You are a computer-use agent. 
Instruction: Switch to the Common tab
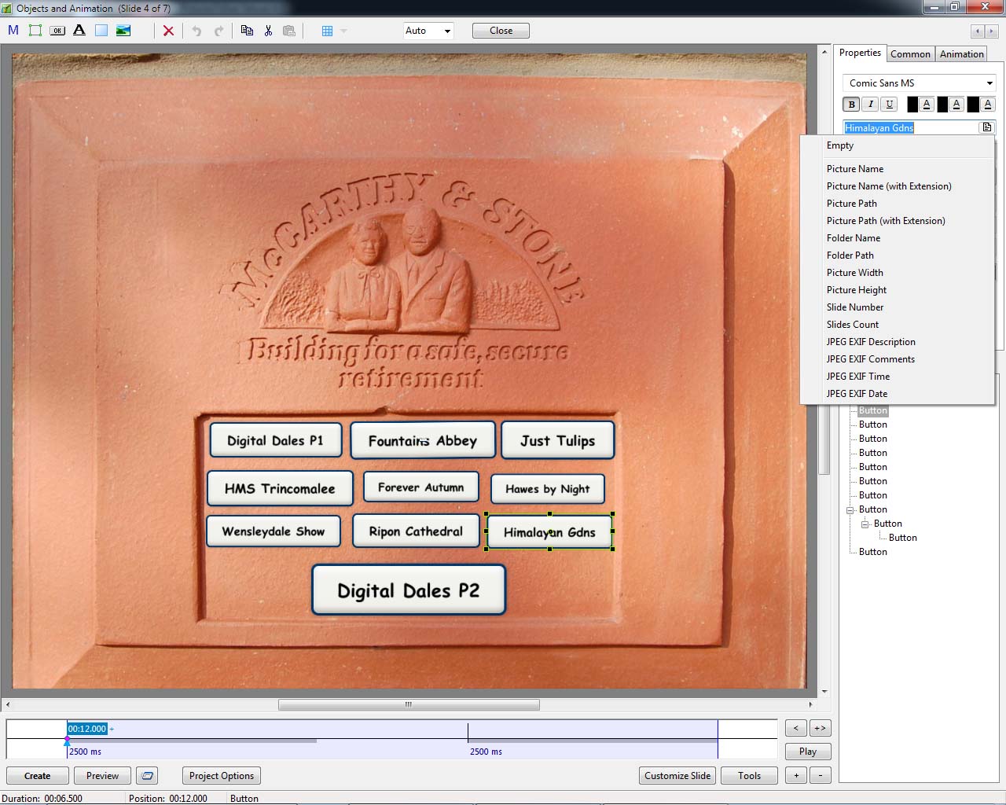pyautogui.click(x=910, y=54)
